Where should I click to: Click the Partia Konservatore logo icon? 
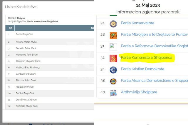click(x=113, y=24)
